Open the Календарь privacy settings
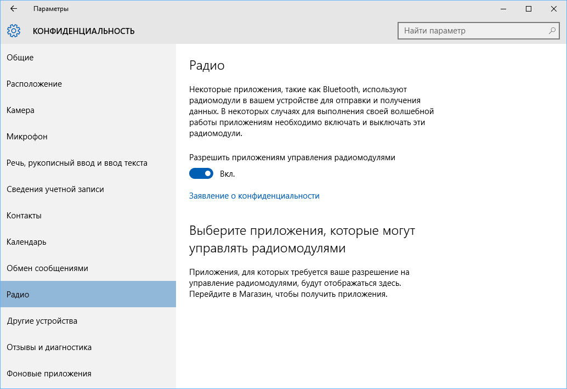The width and height of the screenshot is (567, 389). point(26,242)
